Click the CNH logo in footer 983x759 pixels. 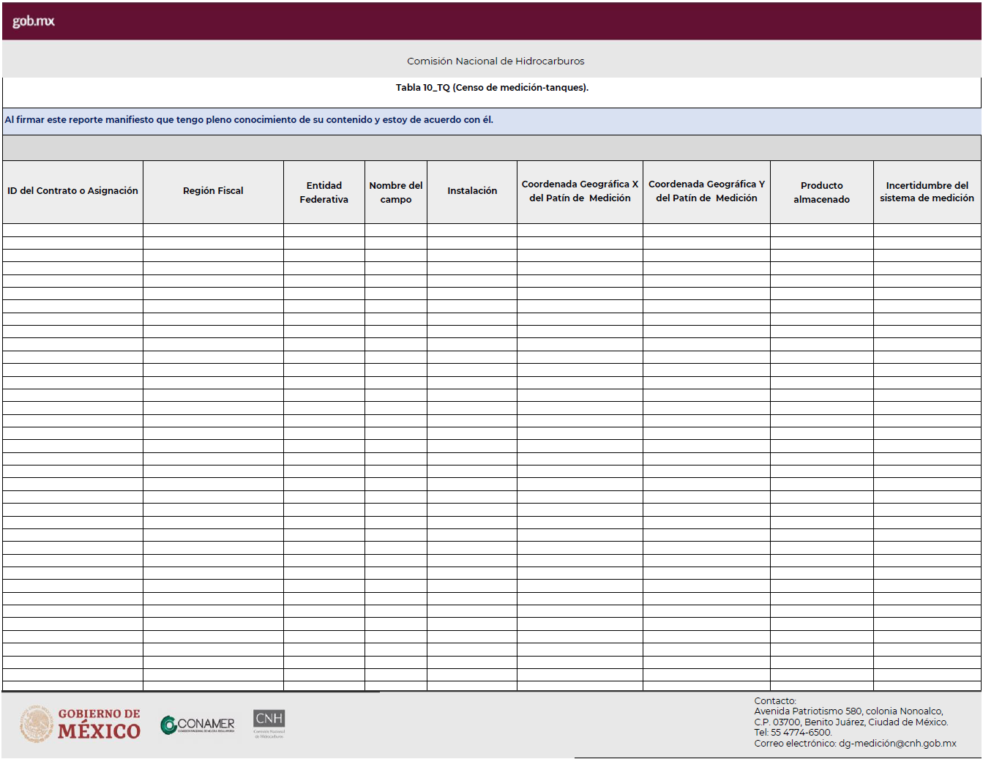[x=269, y=723]
